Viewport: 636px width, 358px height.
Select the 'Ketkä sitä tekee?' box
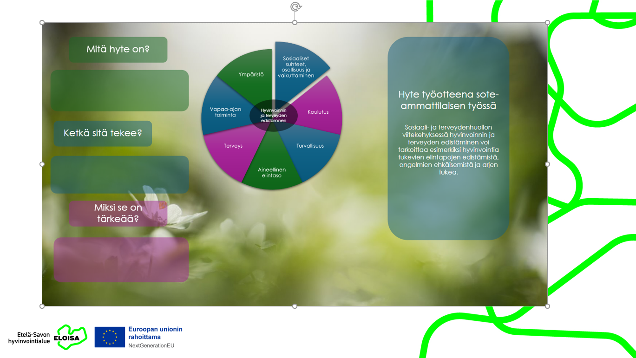click(103, 133)
